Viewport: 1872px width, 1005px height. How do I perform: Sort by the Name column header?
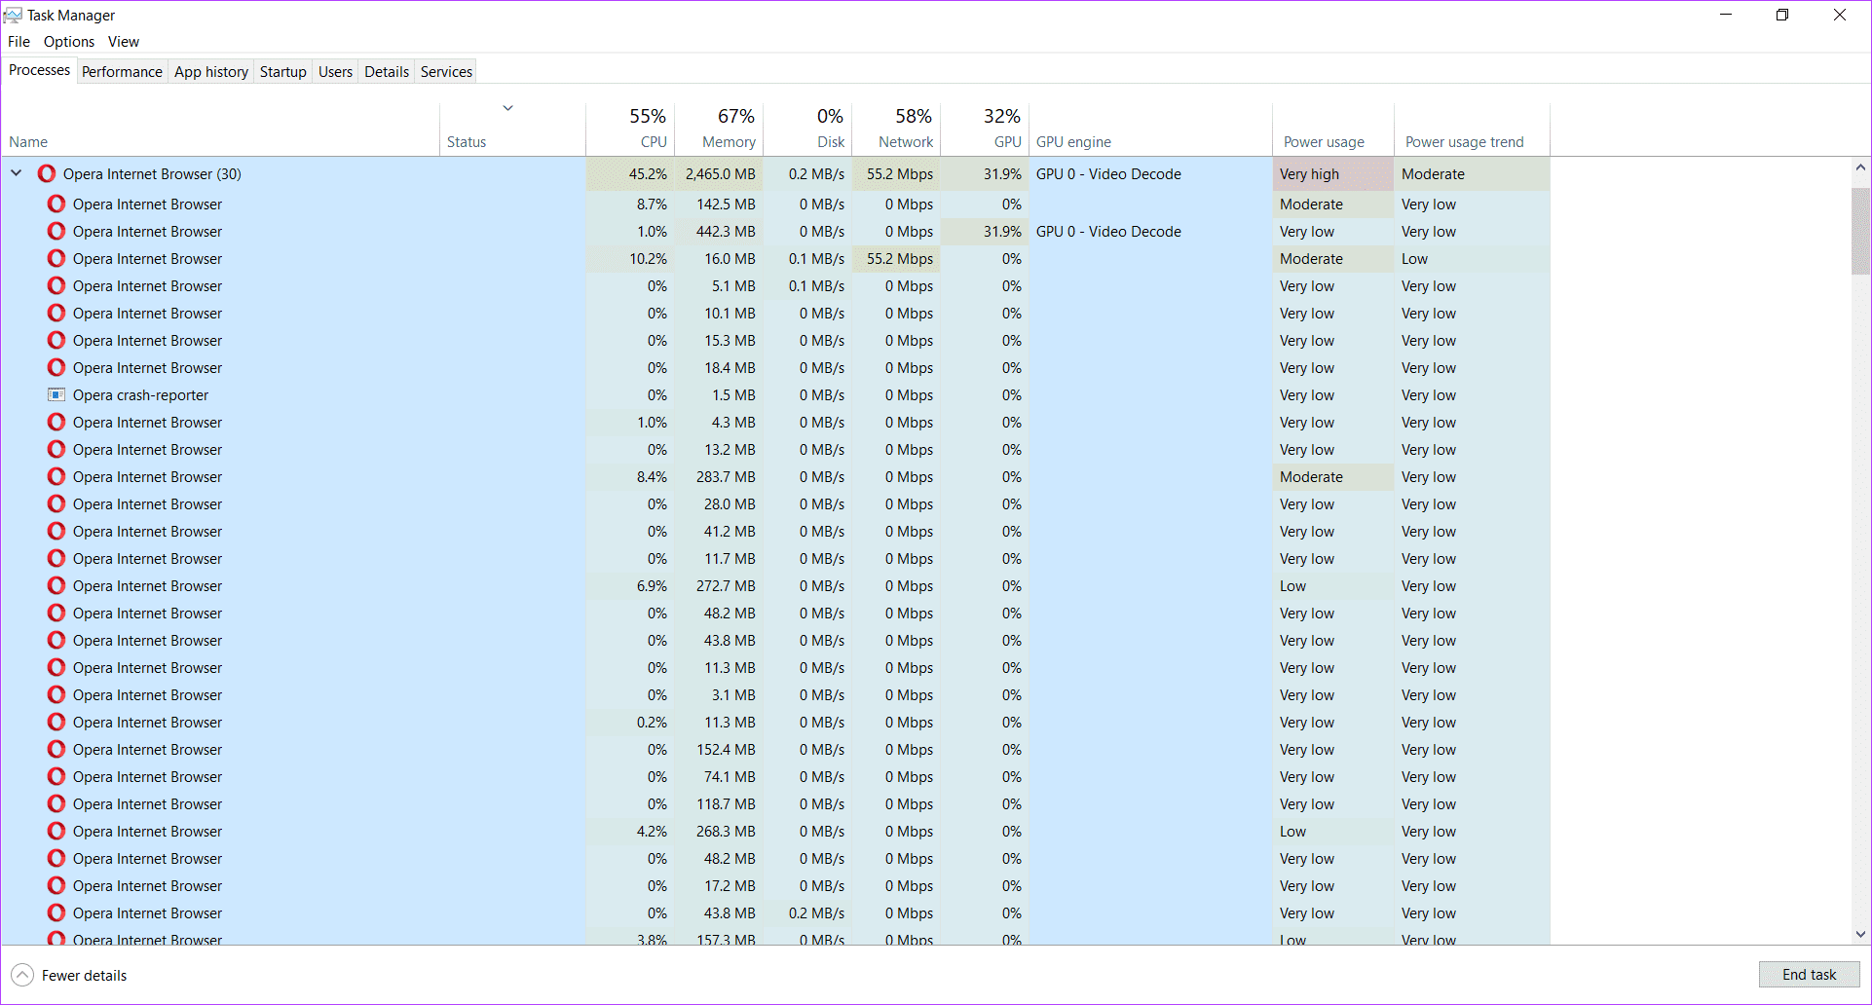(220, 130)
